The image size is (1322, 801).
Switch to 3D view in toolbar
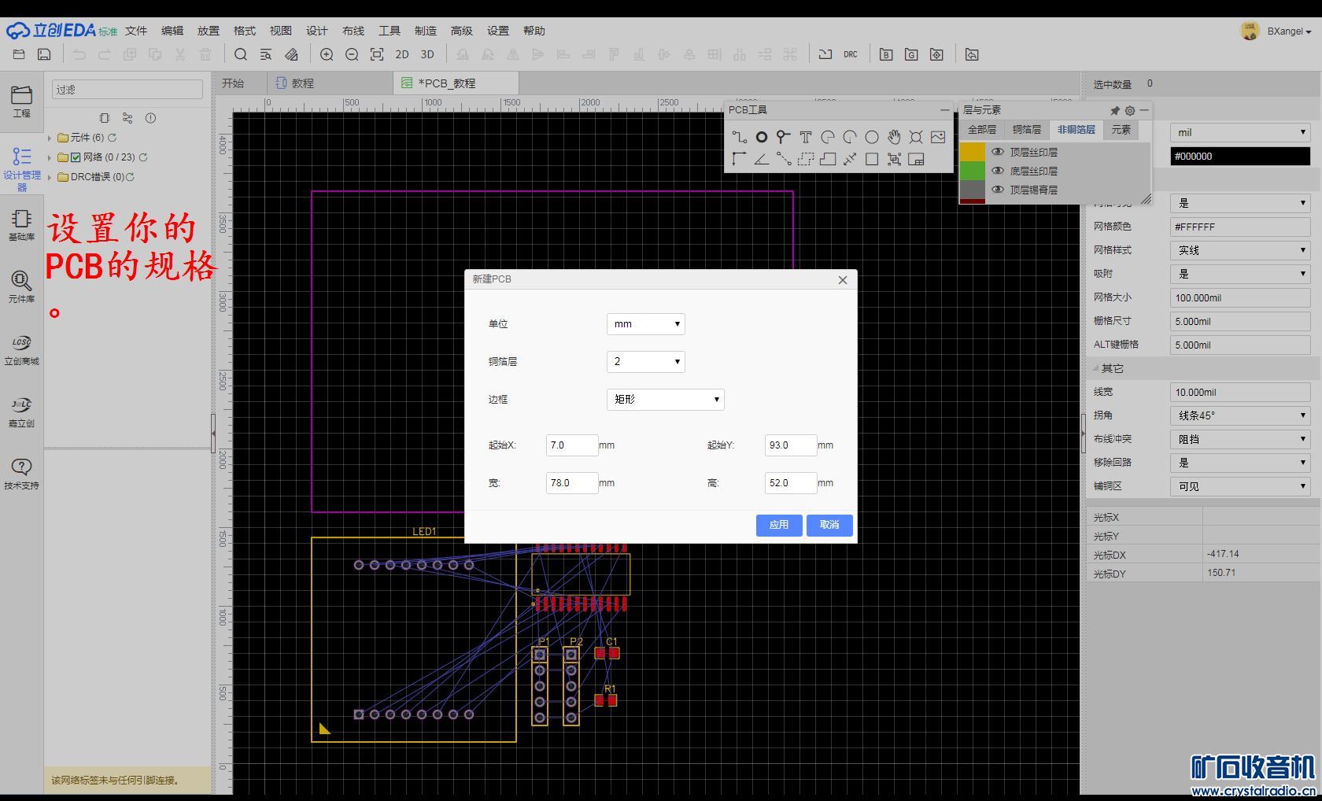pyautogui.click(x=427, y=54)
